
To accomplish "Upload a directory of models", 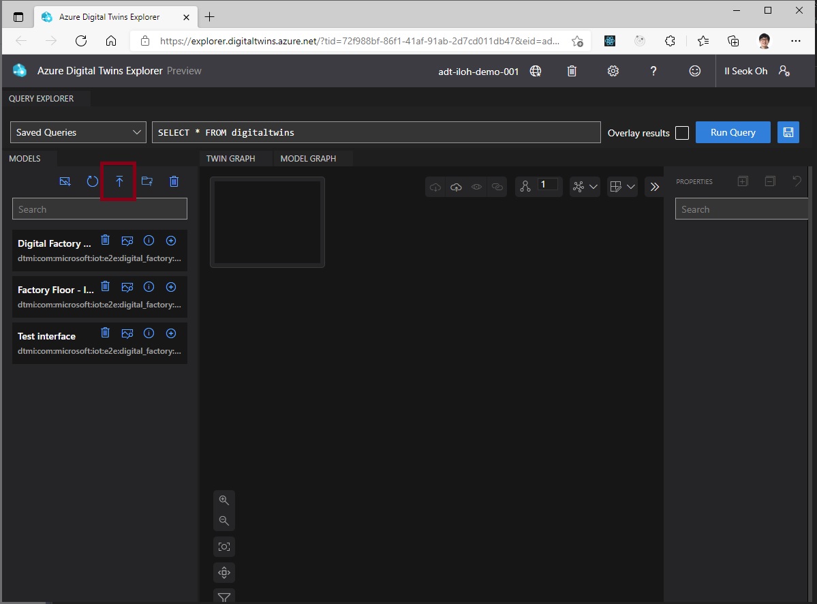I will click(x=147, y=181).
